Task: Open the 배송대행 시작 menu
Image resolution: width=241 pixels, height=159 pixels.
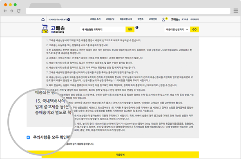Action: click(126, 19)
